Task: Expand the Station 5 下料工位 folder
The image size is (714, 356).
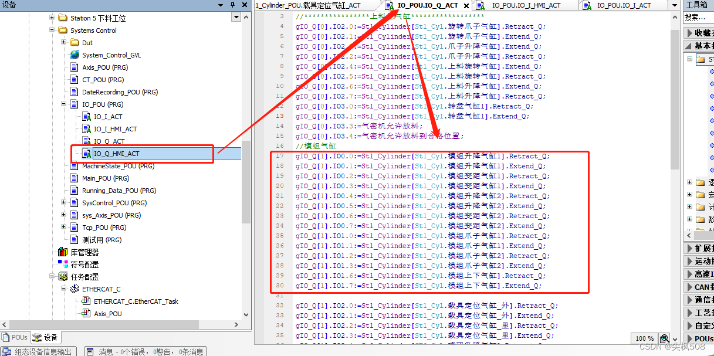Action: (52, 18)
